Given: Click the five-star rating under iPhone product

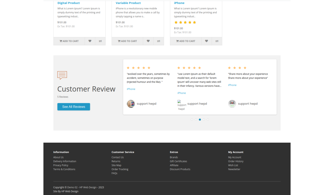Looking at the screenshot, I should [185, 22].
